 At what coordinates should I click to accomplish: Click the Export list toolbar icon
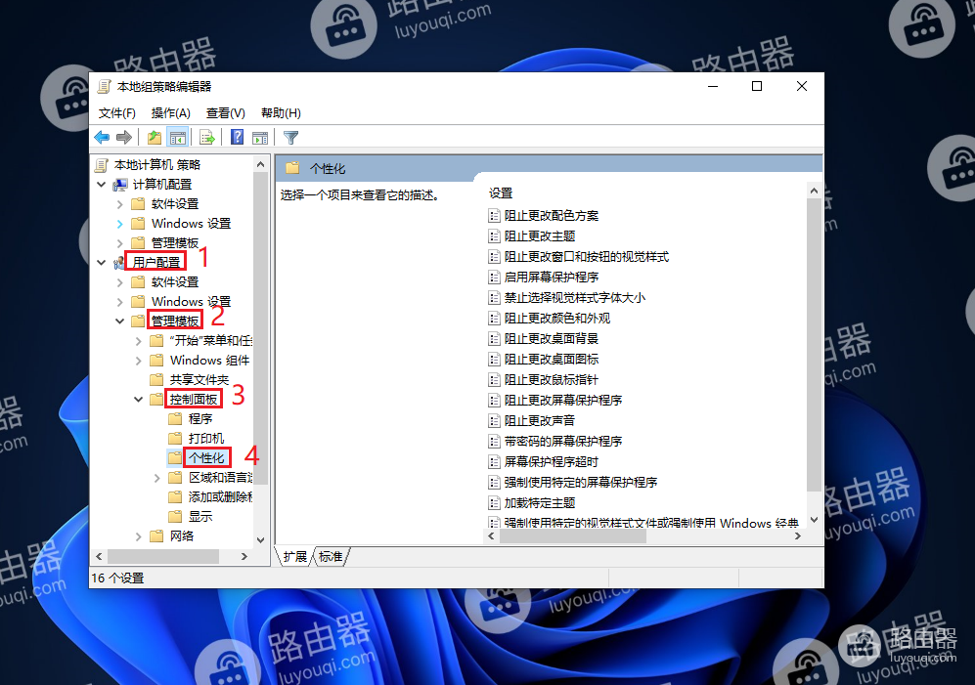(x=206, y=138)
